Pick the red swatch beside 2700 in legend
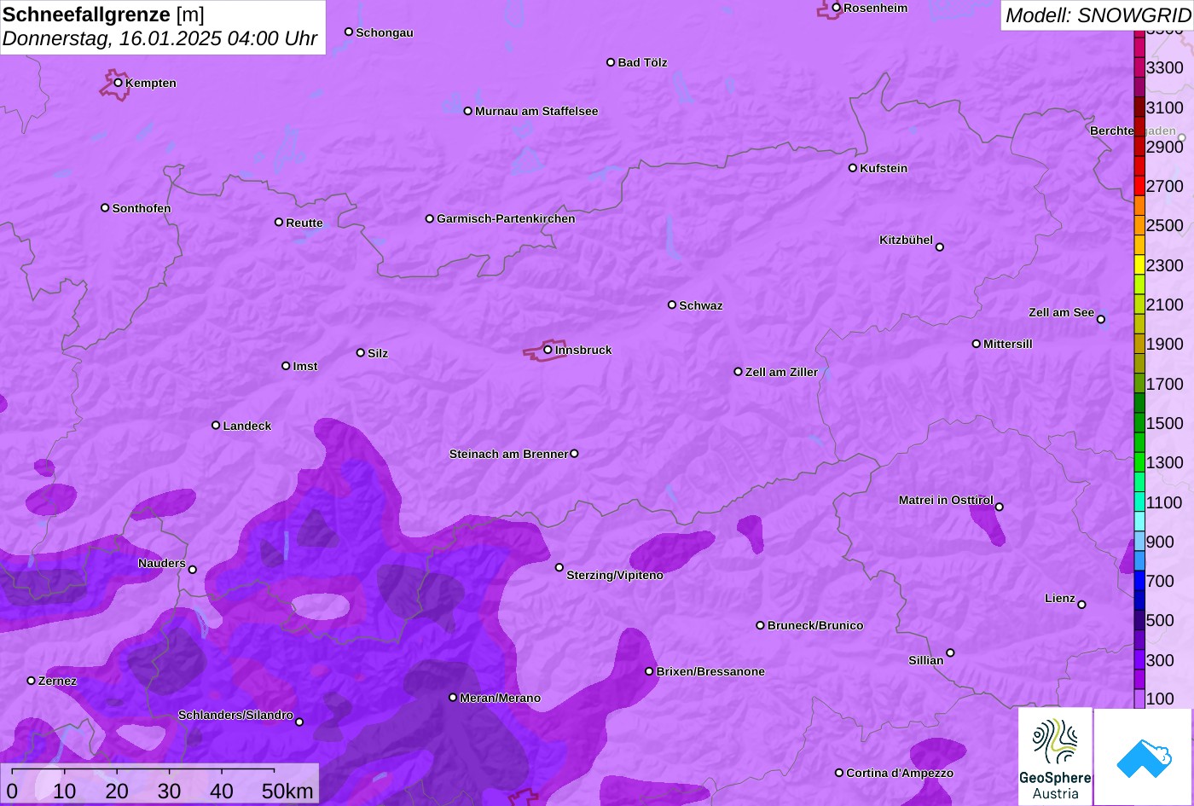The height and width of the screenshot is (806, 1194). [x=1139, y=186]
